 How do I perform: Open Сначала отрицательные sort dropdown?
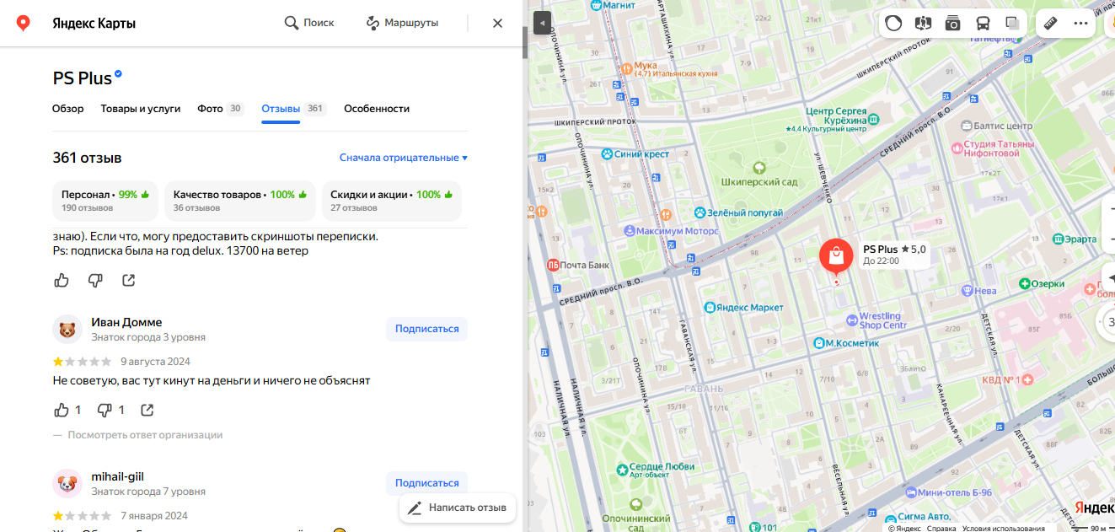click(x=403, y=158)
